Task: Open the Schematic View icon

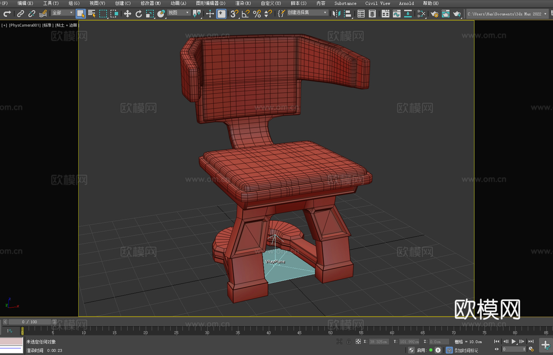Action: (421, 14)
